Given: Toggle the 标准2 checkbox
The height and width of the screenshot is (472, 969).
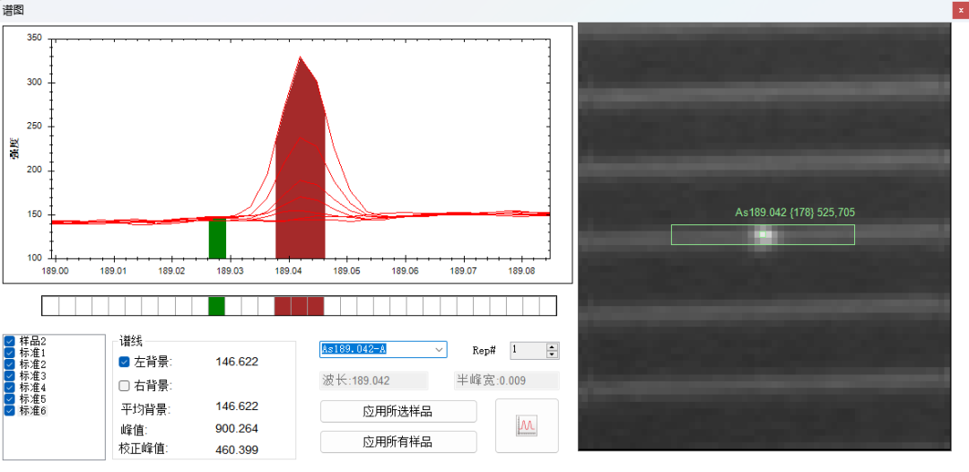Looking at the screenshot, I should point(10,364).
